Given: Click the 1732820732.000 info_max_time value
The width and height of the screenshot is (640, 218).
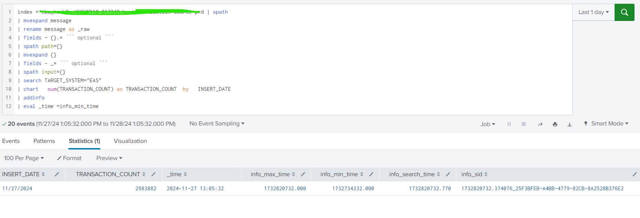Looking at the screenshot, I should (x=285, y=189).
